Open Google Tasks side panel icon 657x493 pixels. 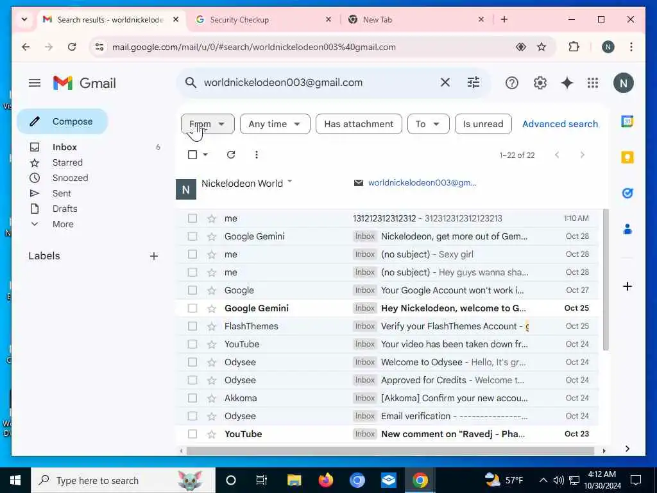pyautogui.click(x=627, y=193)
